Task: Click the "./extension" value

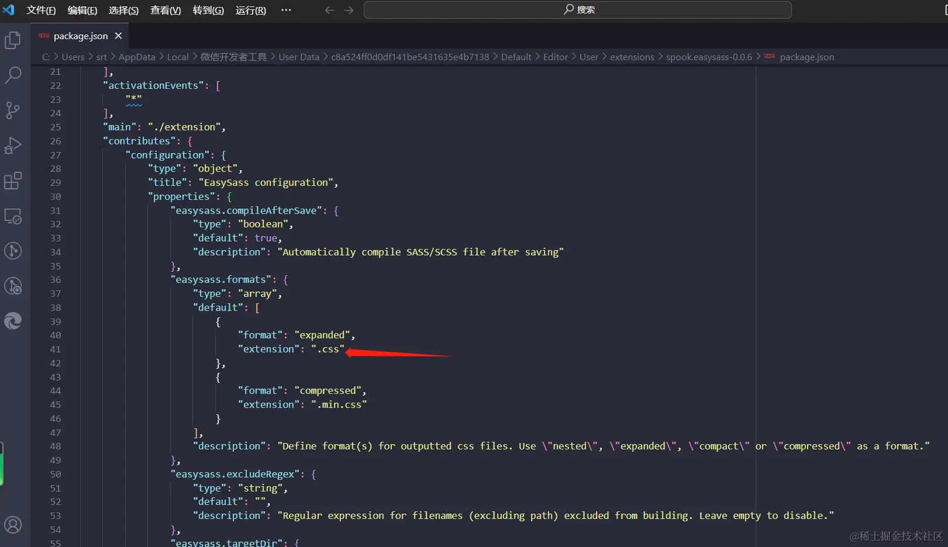Action: coord(184,127)
